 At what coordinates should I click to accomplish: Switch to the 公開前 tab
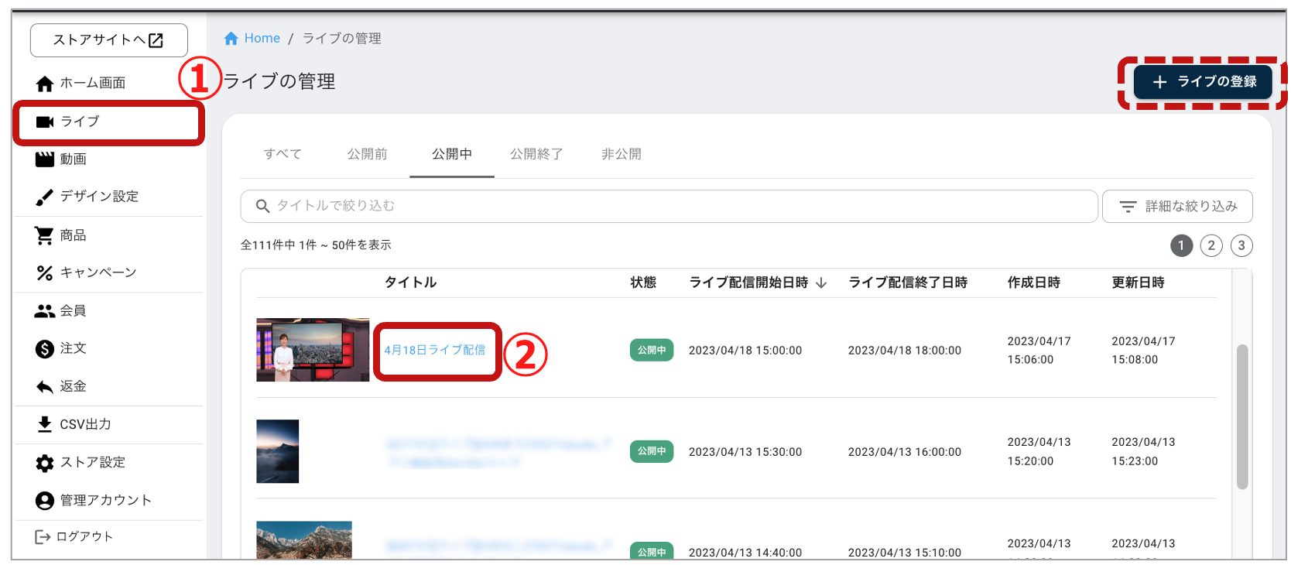367,155
